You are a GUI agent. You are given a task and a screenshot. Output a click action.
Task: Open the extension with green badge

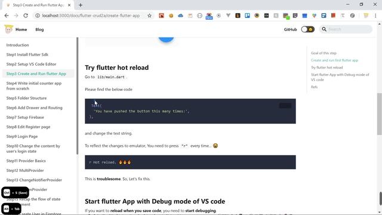[286, 16]
